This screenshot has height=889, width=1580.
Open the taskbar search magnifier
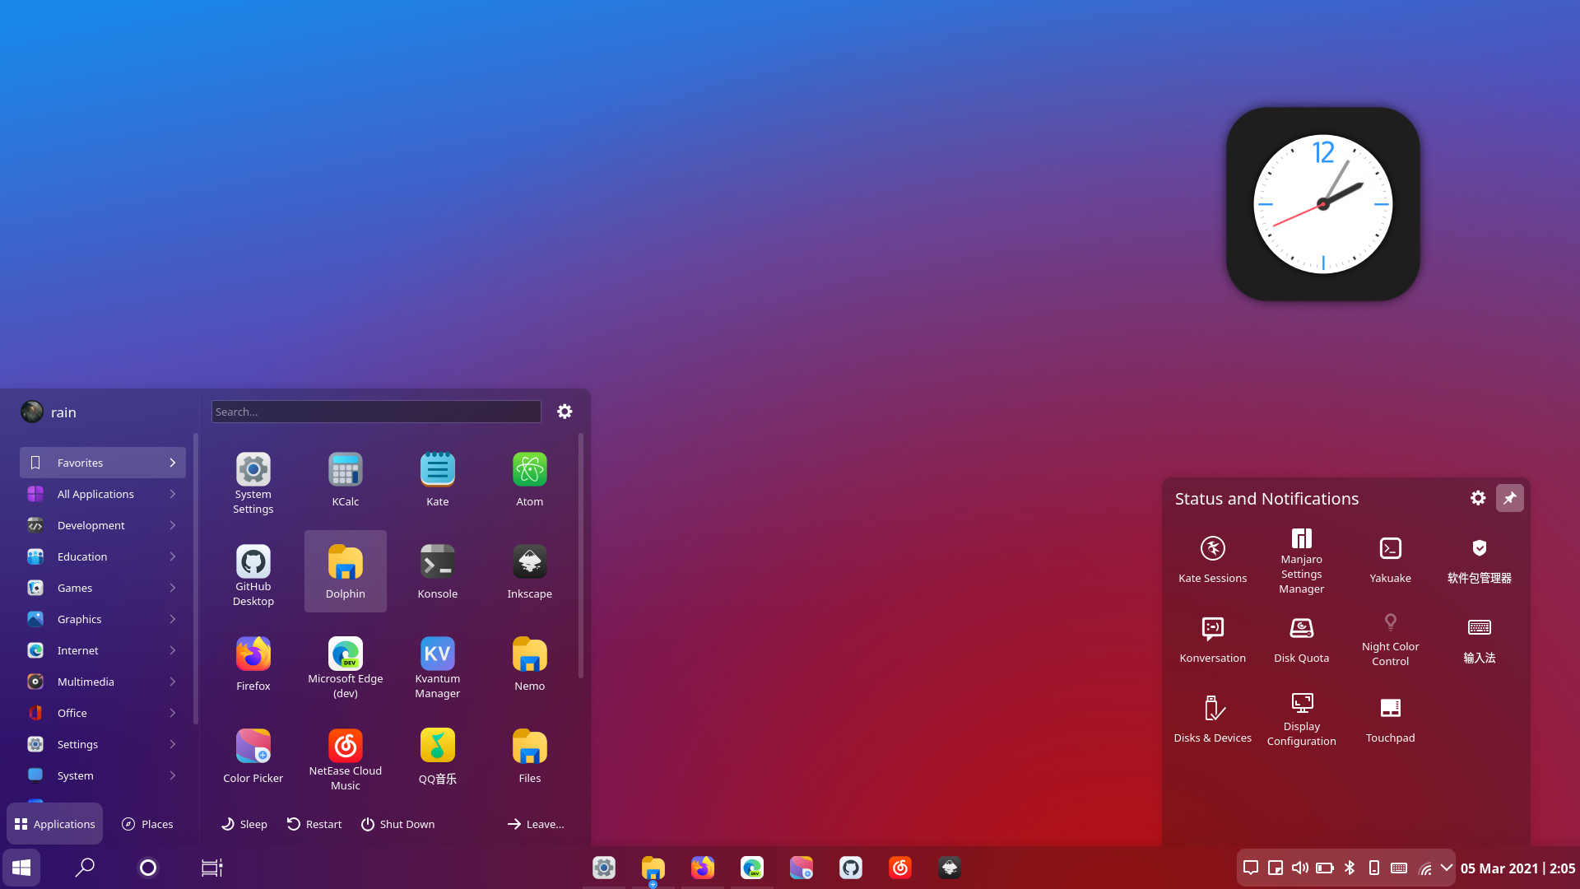coord(85,868)
